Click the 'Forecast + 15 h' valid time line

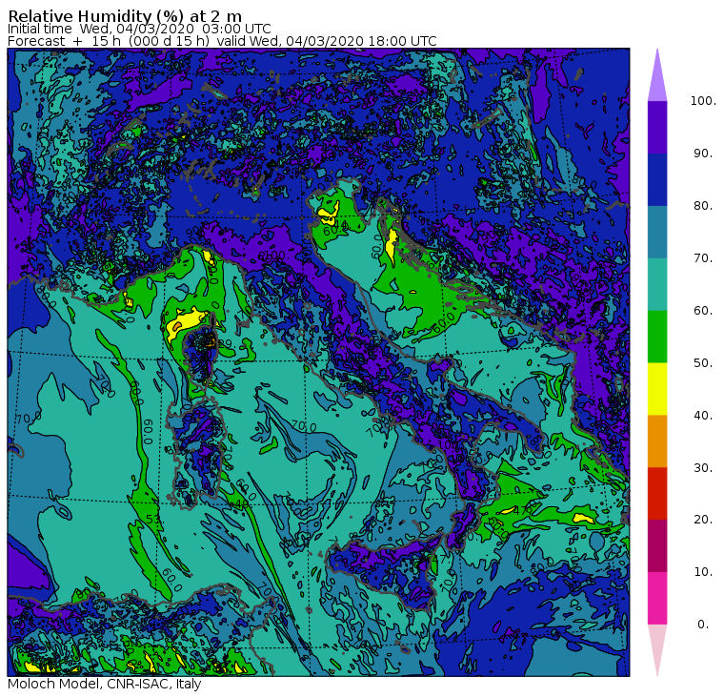[222, 41]
